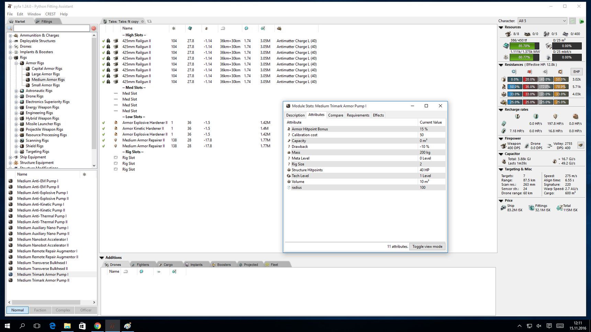Collapse the Firepower panel section
591x332 pixels.
click(501, 139)
